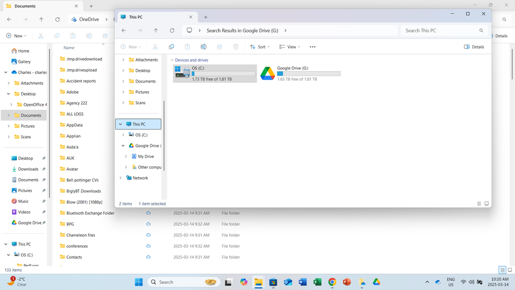The width and height of the screenshot is (515, 290).
Task: Refresh the This PC window
Action: [x=172, y=30]
